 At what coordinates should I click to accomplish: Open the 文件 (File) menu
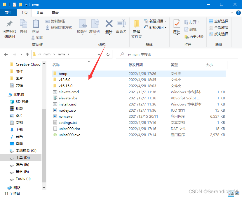pos(8,13)
